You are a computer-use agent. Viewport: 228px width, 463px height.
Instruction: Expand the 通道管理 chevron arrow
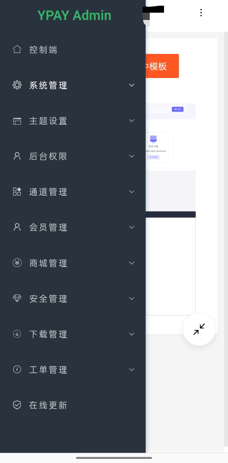pos(132,192)
